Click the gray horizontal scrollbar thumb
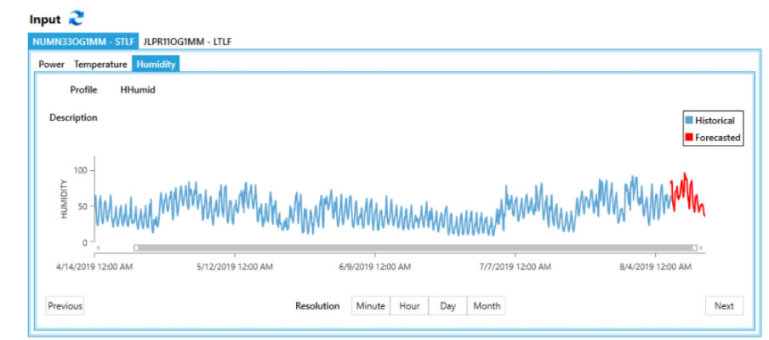Image resolution: width=769 pixels, height=340 pixels. click(x=415, y=247)
